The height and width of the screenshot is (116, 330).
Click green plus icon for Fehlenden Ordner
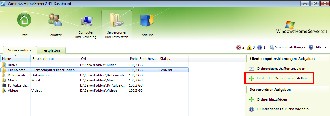point(251,78)
